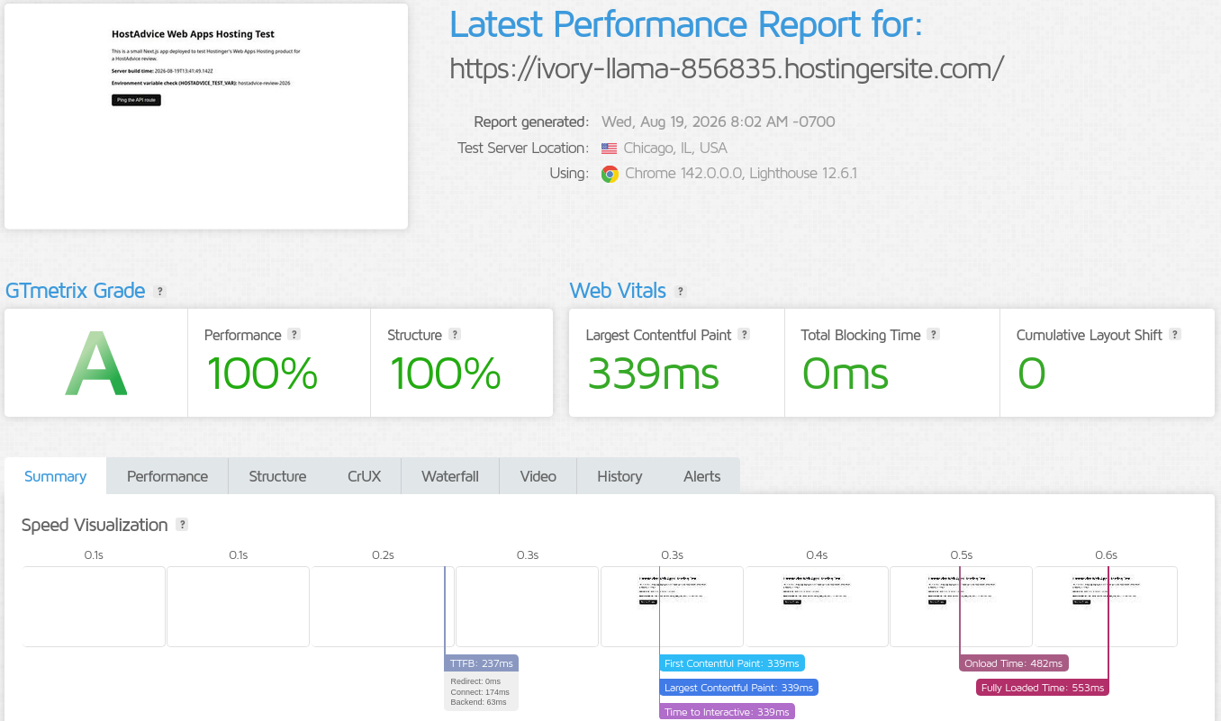The width and height of the screenshot is (1221, 721).
Task: Click the 0ms Total Blocking Time value
Action: tap(846, 374)
